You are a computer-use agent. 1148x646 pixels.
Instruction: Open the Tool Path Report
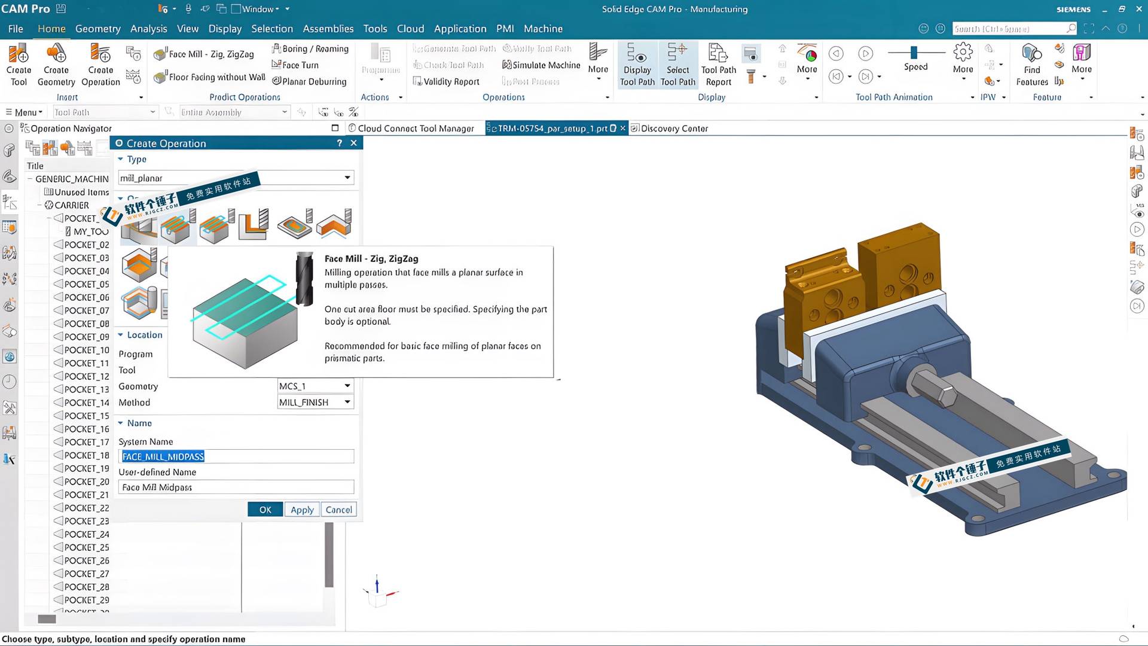(718, 65)
